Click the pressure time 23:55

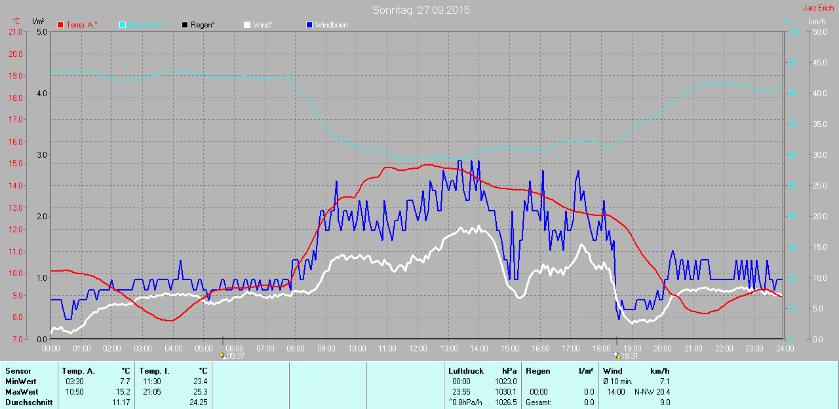point(461,391)
